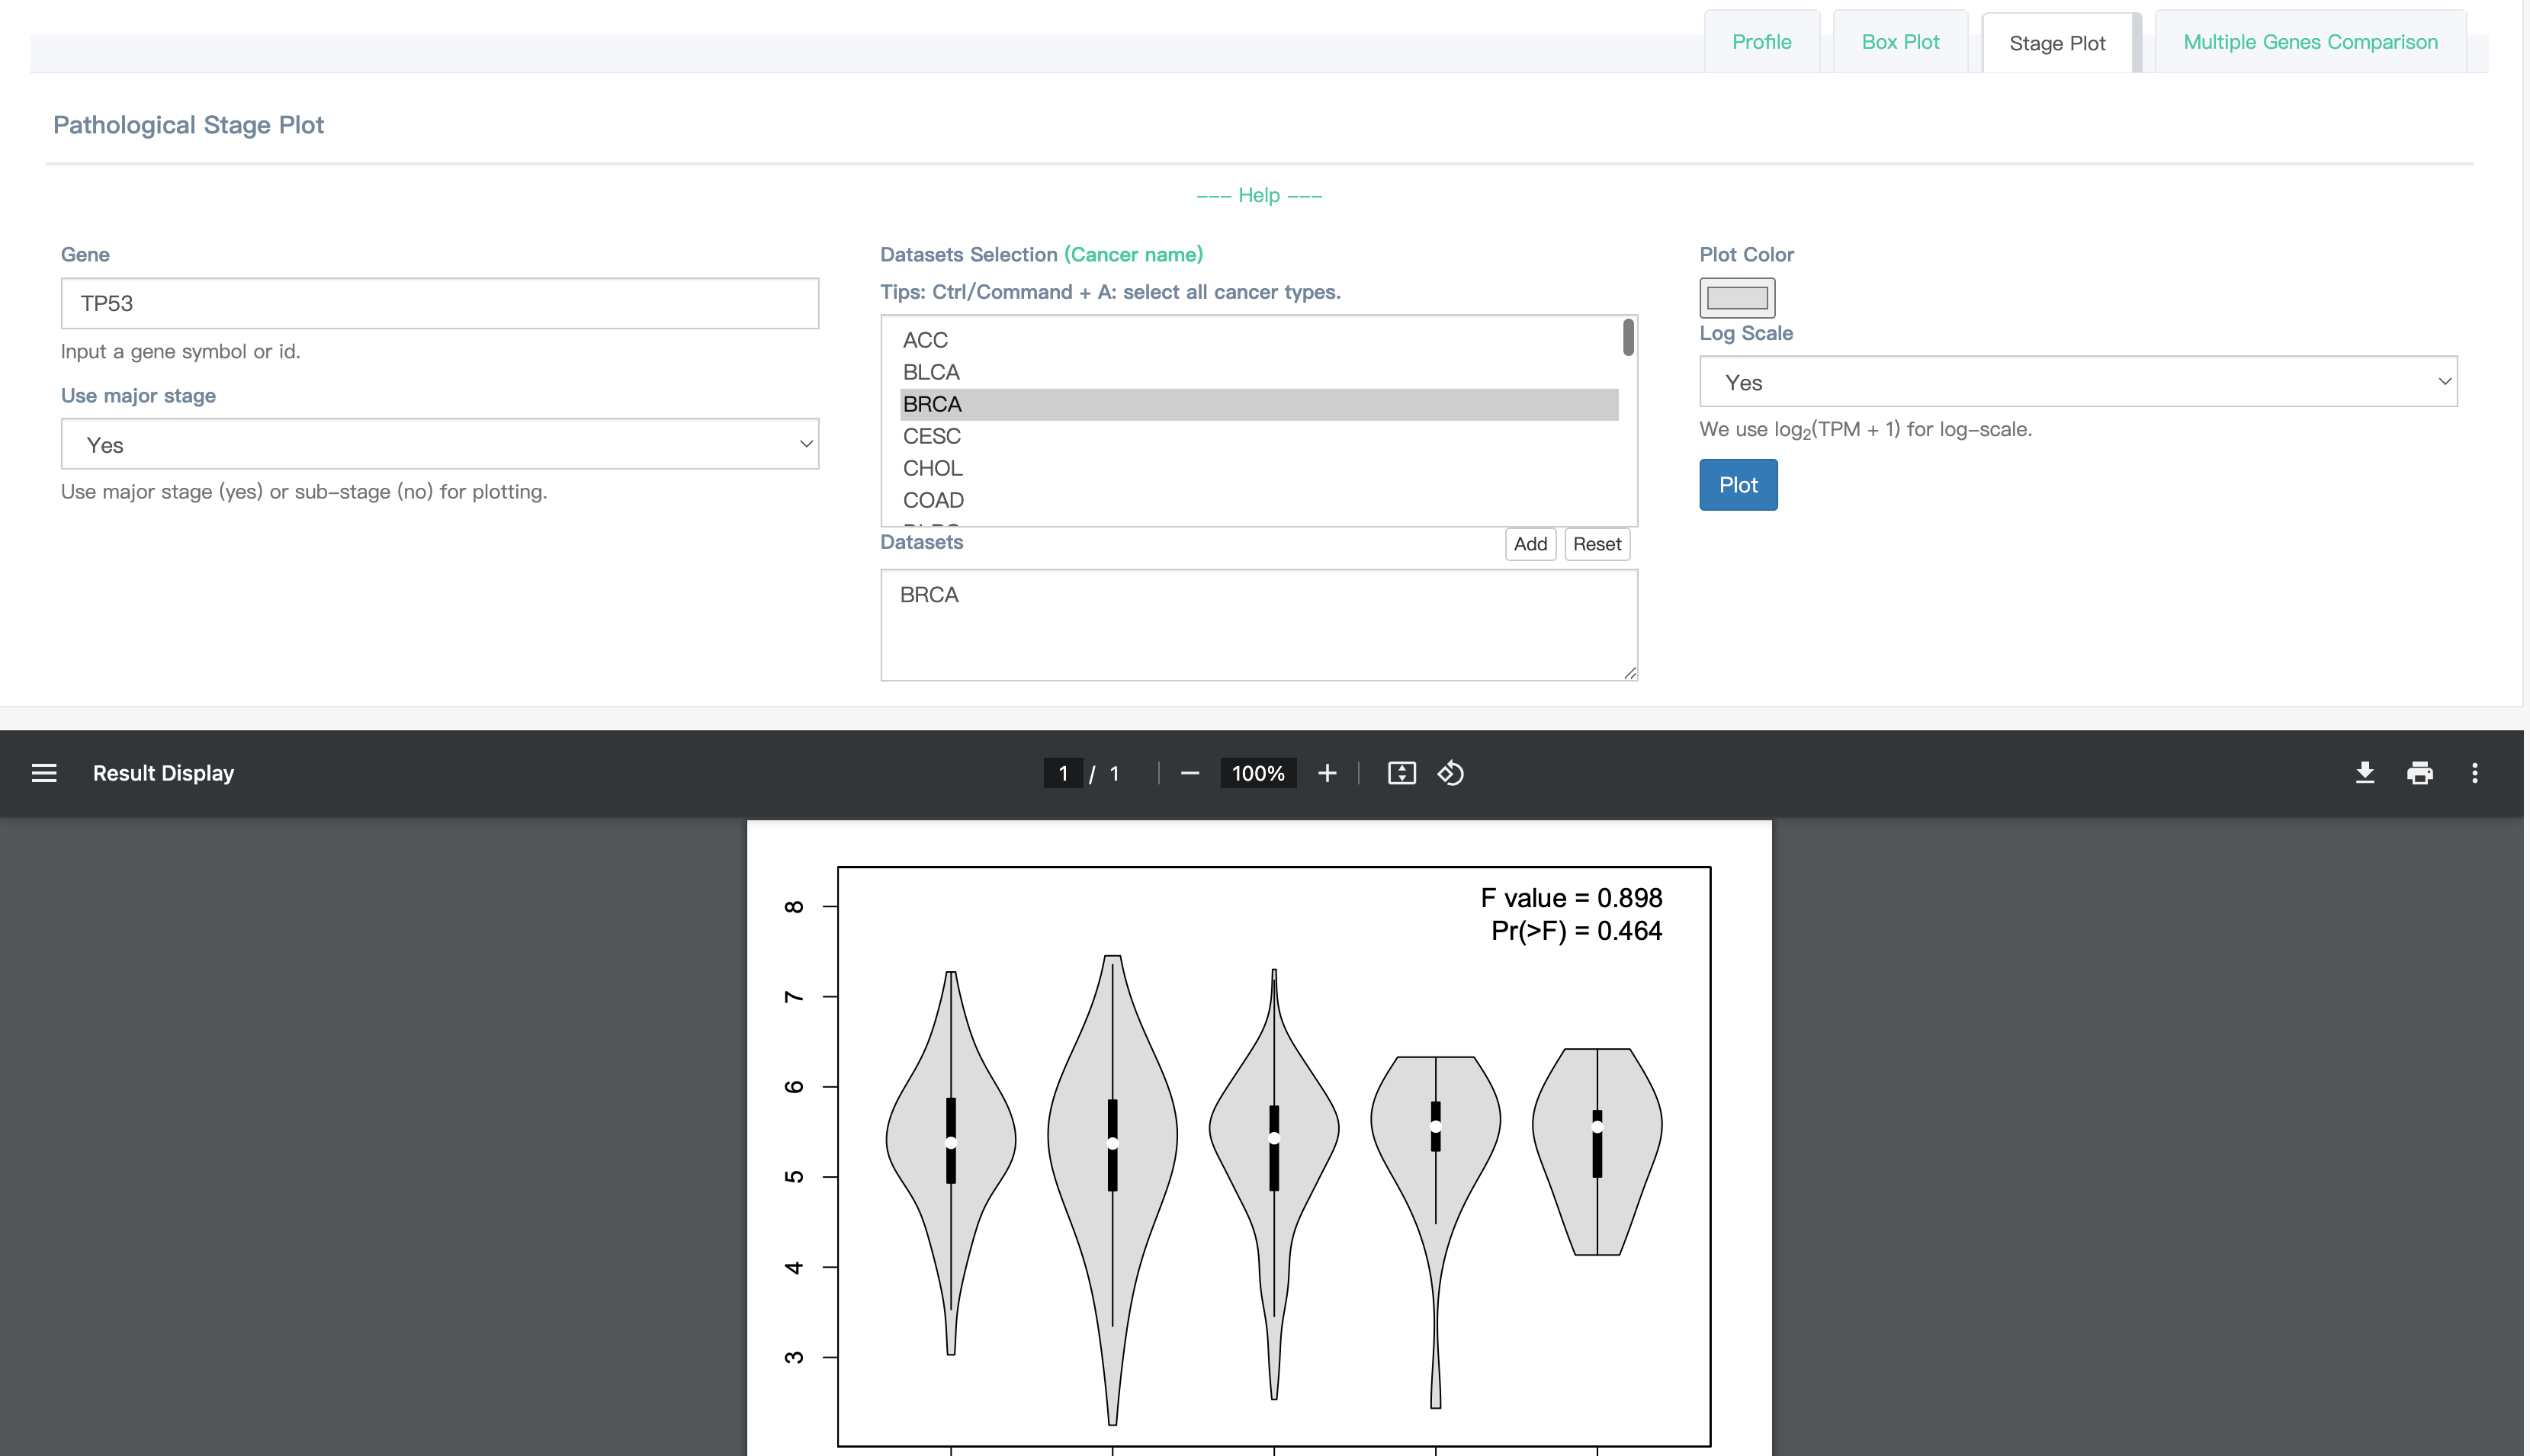
Task: Open the PDF viewer more actions menu
Action: (x=2475, y=773)
